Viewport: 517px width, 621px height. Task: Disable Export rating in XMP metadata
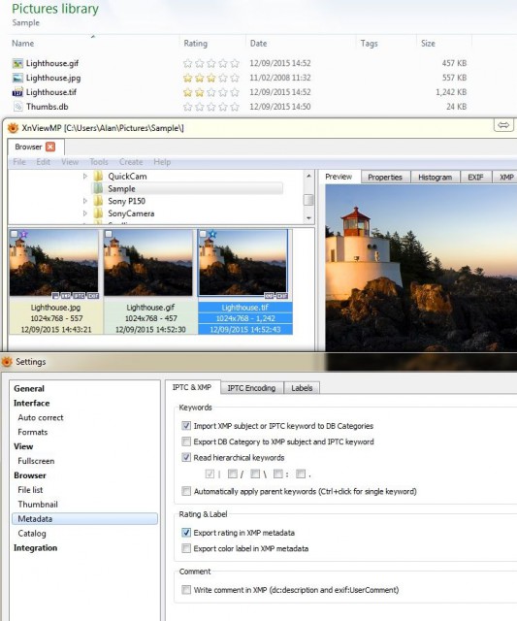(186, 533)
